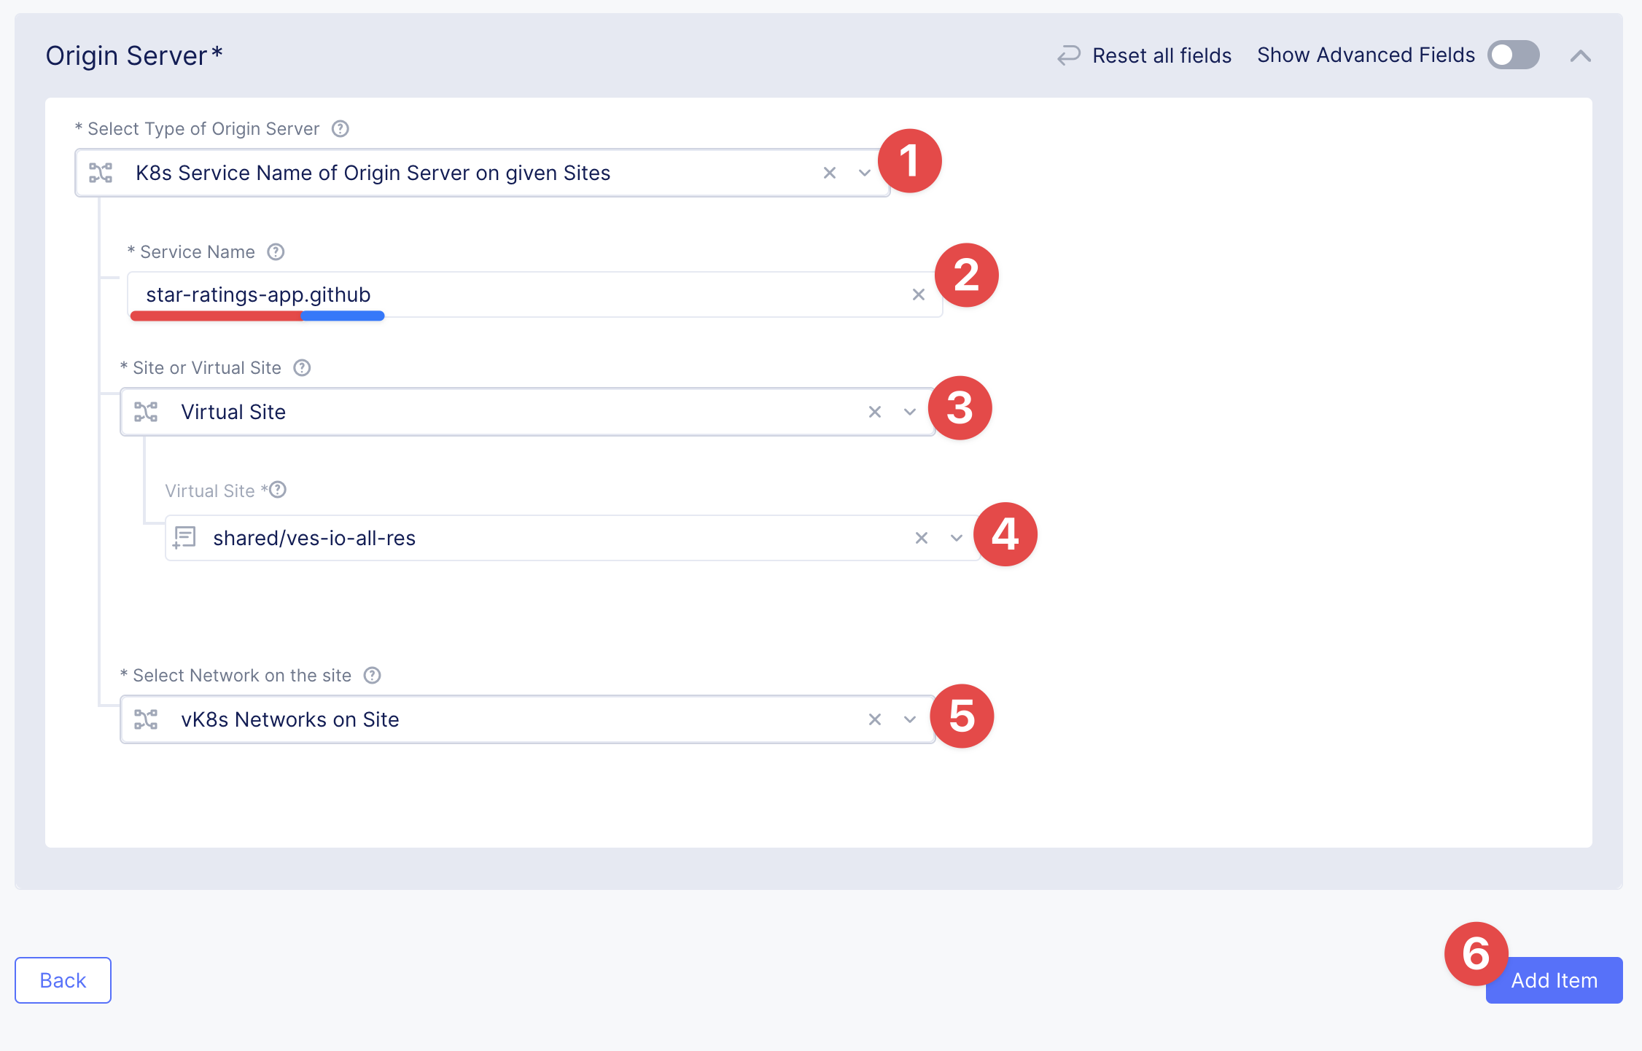Image resolution: width=1642 pixels, height=1051 pixels.
Task: Expand the vK8s Networks on Site dropdown
Action: [x=909, y=719]
